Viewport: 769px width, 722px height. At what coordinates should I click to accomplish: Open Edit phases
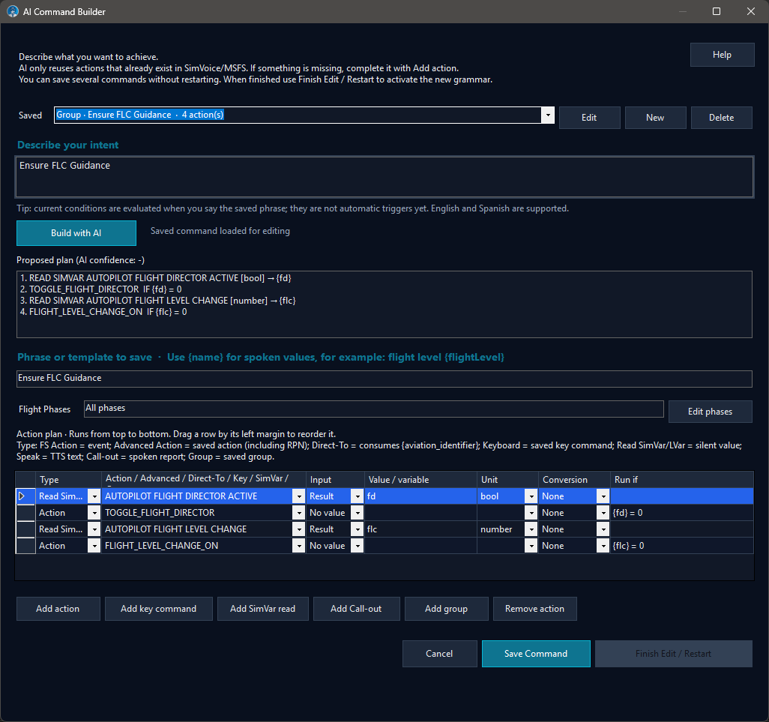point(710,412)
